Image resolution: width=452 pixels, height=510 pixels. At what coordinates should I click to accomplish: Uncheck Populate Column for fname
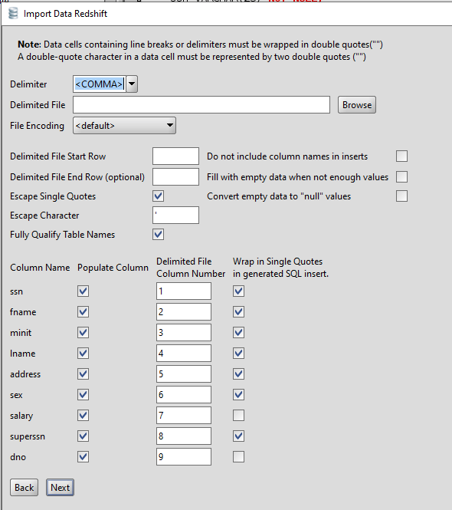click(x=84, y=312)
